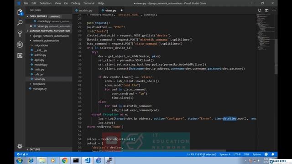Select Python language mode
Screen dimensions: 292x164
tap(256, 154)
